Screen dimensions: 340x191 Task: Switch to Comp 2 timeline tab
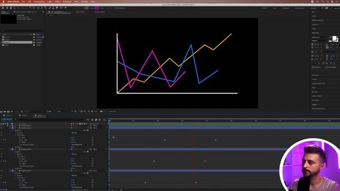pos(24,116)
